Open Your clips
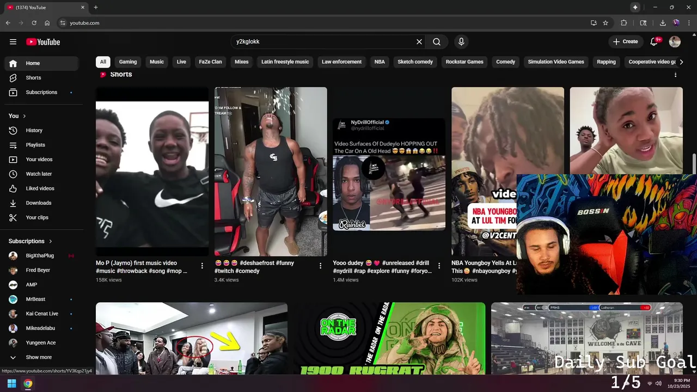 pos(41,218)
